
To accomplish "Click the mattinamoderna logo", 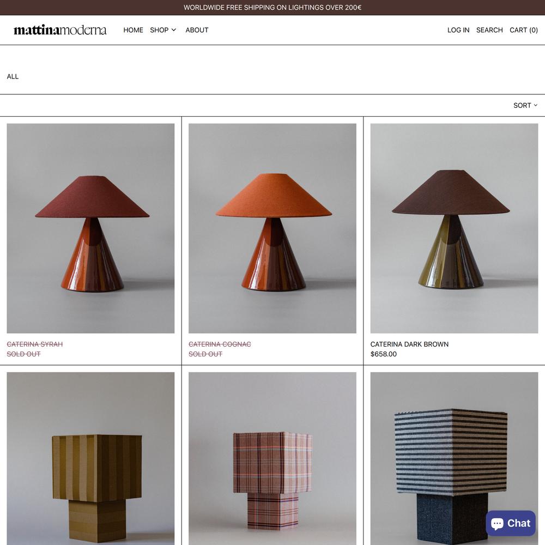I will (x=60, y=30).
